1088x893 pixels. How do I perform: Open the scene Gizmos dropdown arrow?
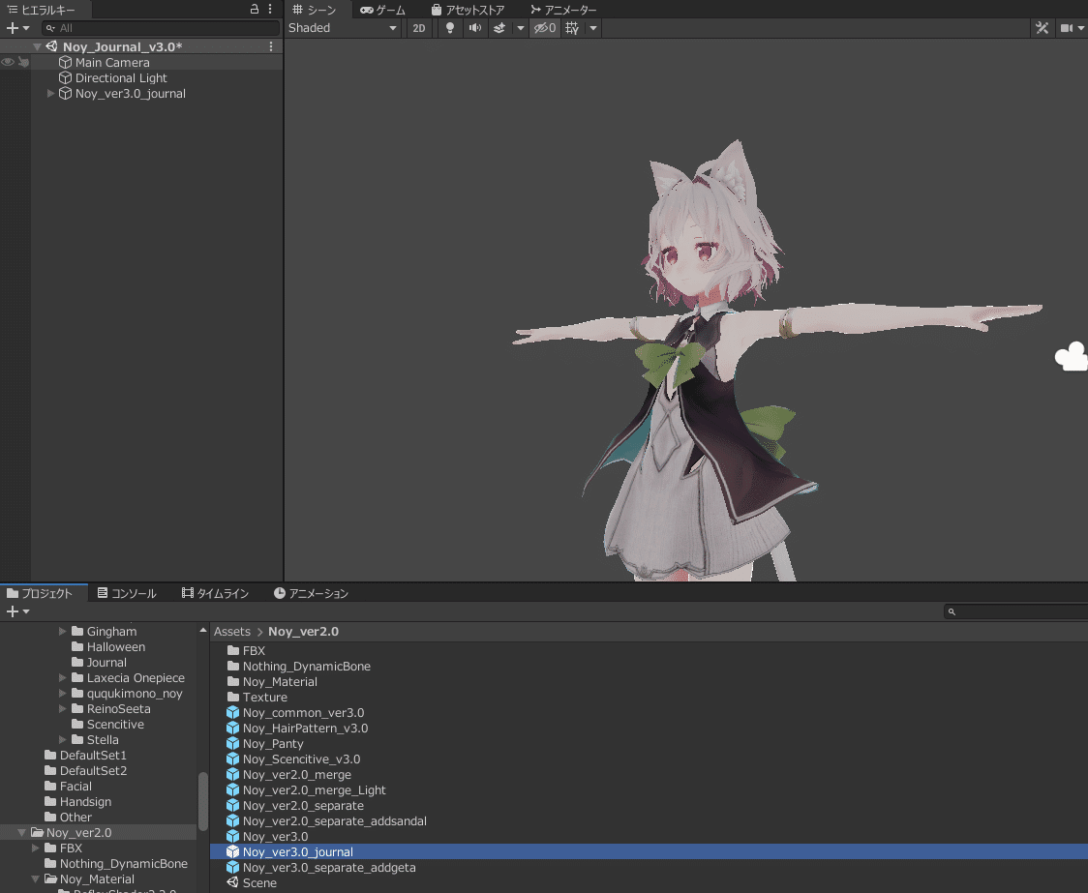[x=1081, y=28]
